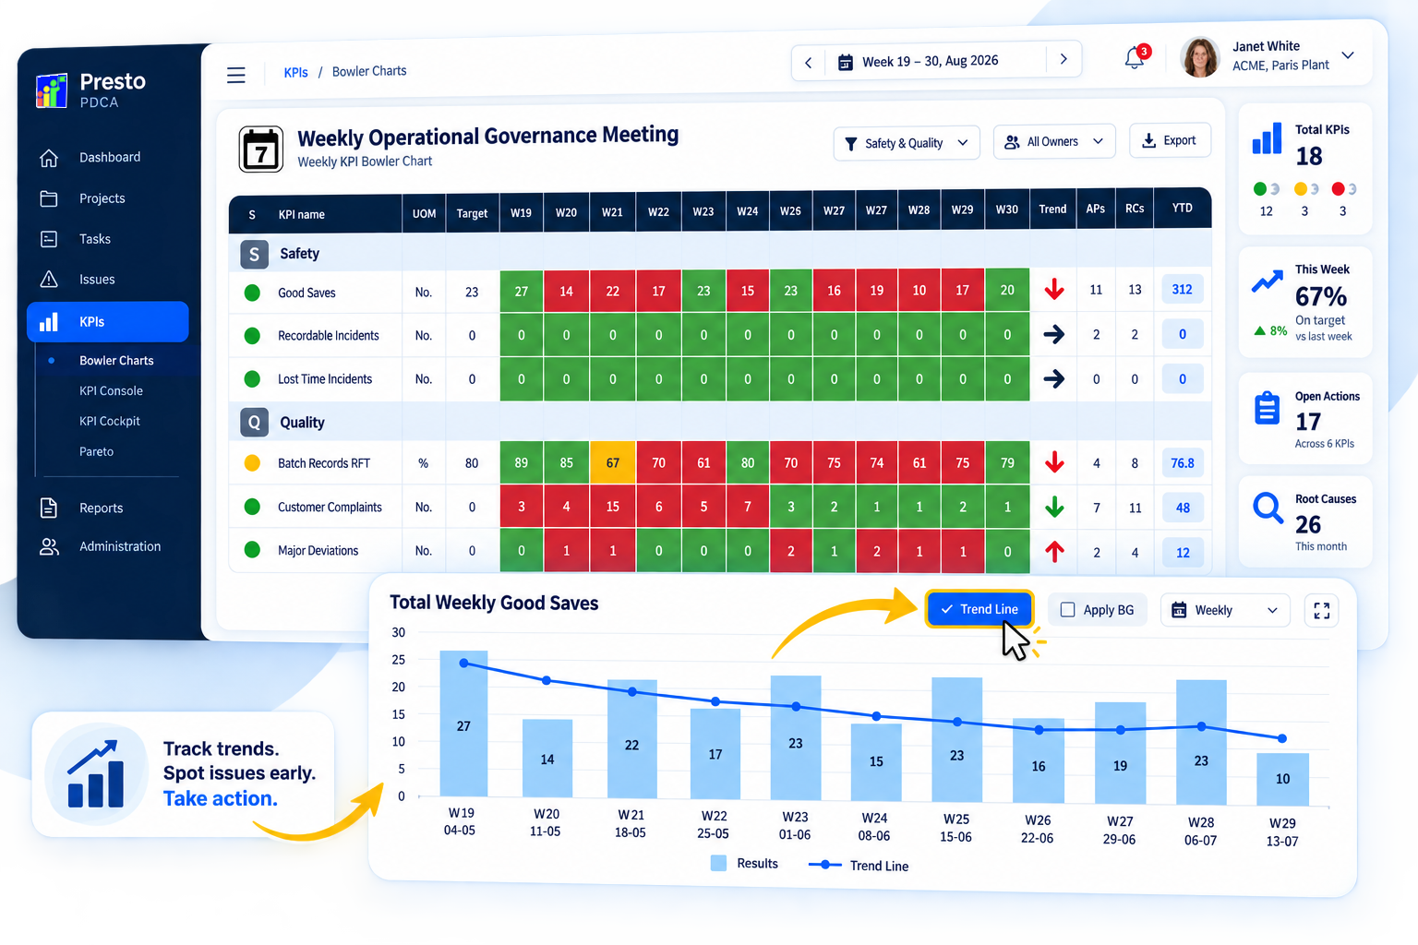The width and height of the screenshot is (1418, 945).
Task: Click Good Saves down trend arrow
Action: 1054,289
